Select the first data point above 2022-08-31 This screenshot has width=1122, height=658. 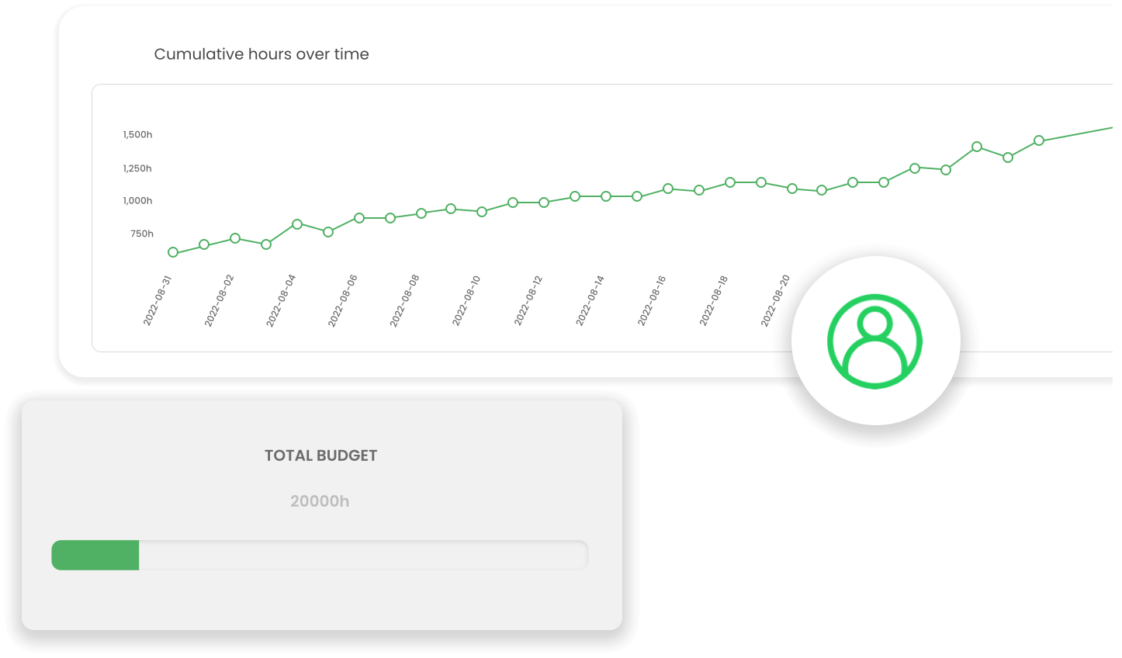173,252
